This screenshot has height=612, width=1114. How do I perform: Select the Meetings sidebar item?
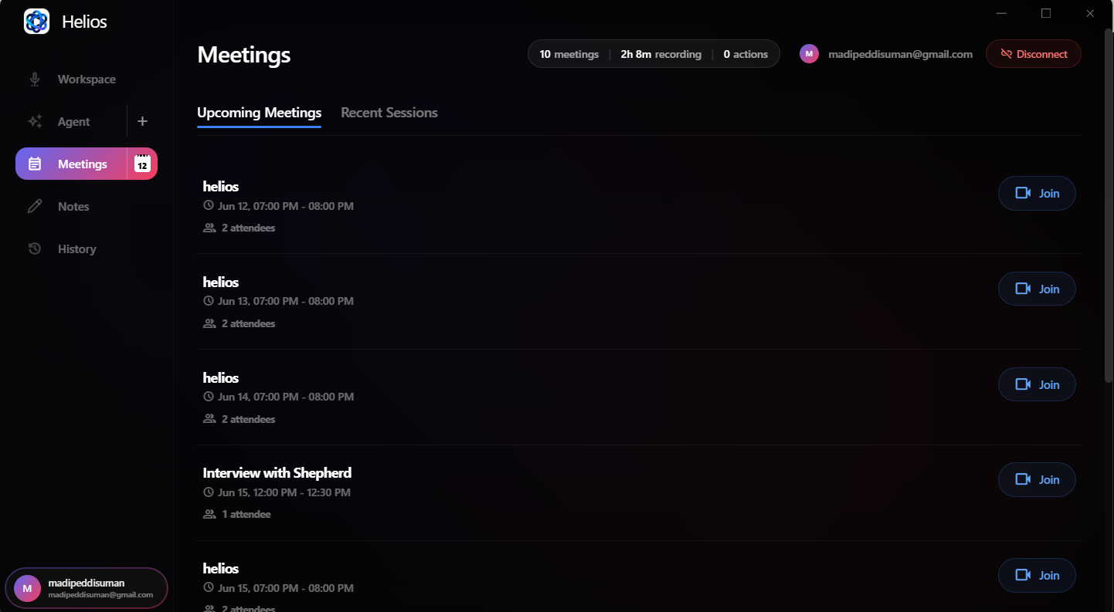(x=71, y=164)
